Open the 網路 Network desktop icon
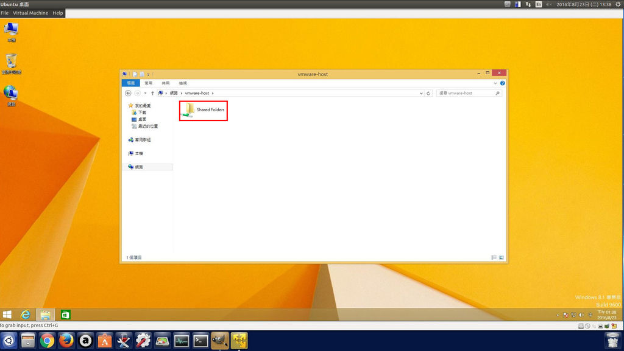624x351 pixels. (x=11, y=96)
